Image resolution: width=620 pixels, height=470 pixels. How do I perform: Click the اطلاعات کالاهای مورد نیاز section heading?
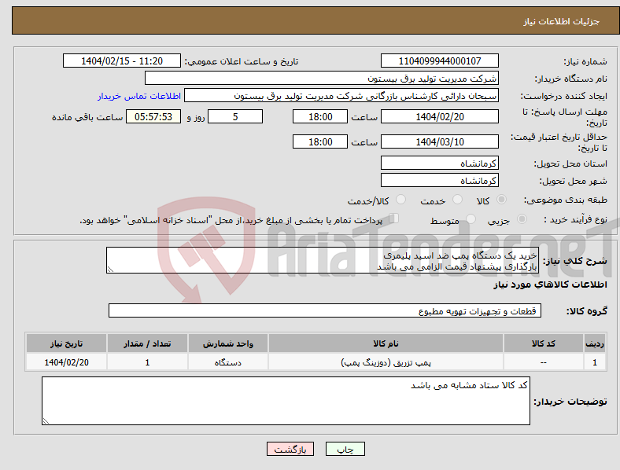tap(550, 285)
